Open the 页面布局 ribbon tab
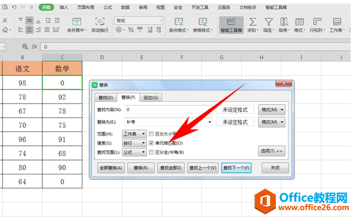Image resolution: width=353 pixels, height=218 pixels. pos(86,7)
